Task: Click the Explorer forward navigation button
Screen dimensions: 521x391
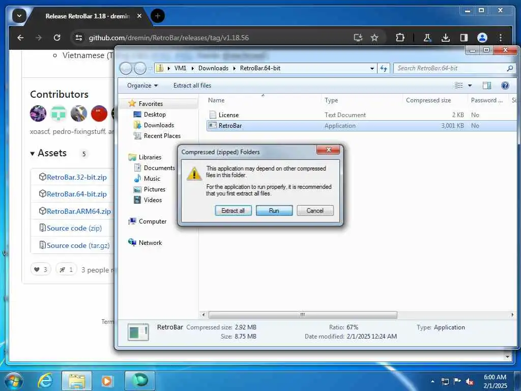Action: pyautogui.click(x=140, y=68)
